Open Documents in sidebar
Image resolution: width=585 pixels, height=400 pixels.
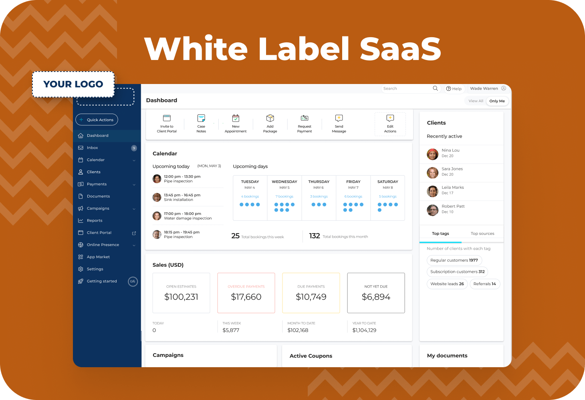[x=107, y=196]
